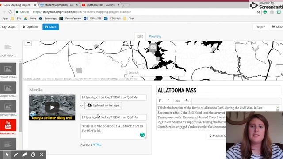Image resolution: width=283 pixels, height=159 pixels.
Task: Open the Options settings button
Action: coord(31,27)
